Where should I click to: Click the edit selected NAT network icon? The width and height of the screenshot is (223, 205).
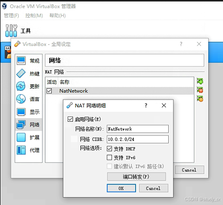point(200,99)
